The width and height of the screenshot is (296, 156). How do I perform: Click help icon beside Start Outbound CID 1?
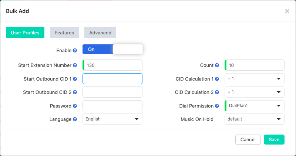[x=75, y=79]
